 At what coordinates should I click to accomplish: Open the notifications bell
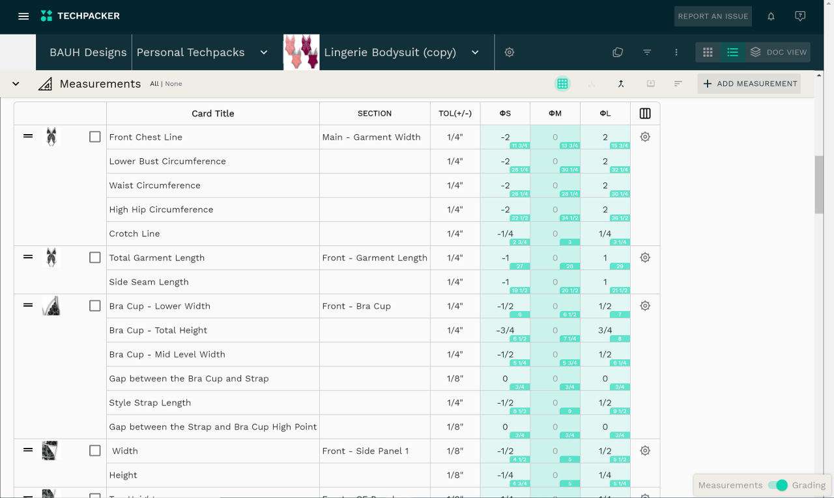pos(771,16)
